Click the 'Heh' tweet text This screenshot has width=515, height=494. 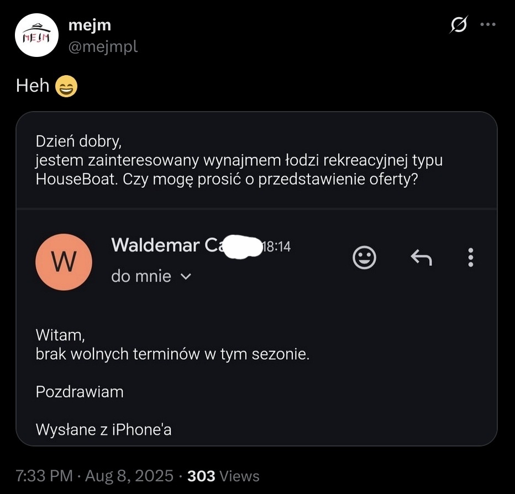(x=33, y=86)
